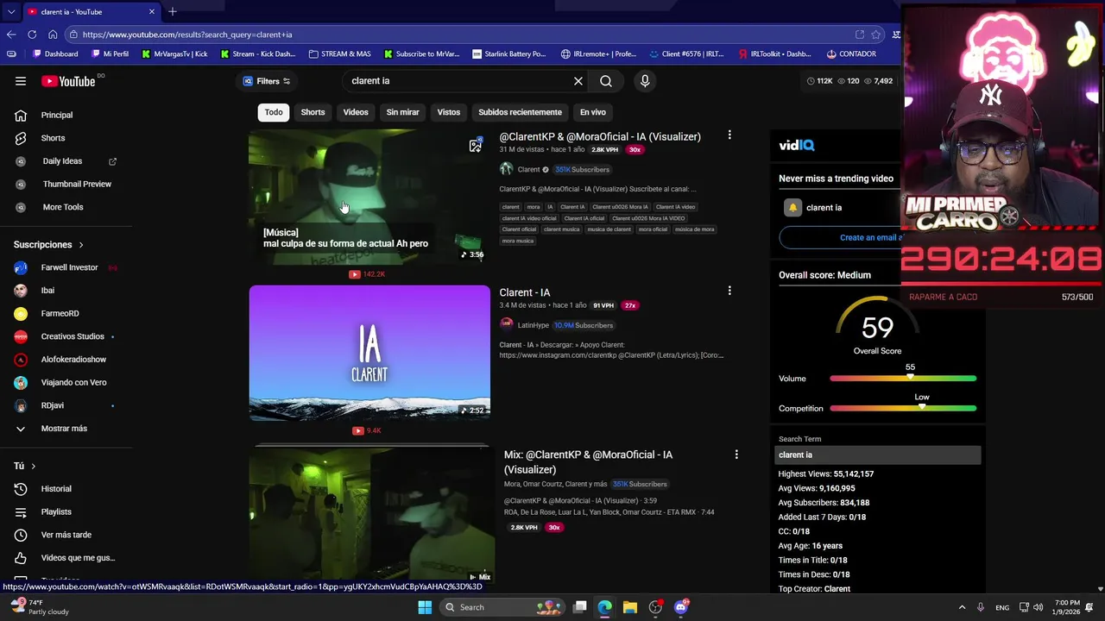
Task: Open the Mix ClarentKP playlist thumbnail
Action: 371,516
